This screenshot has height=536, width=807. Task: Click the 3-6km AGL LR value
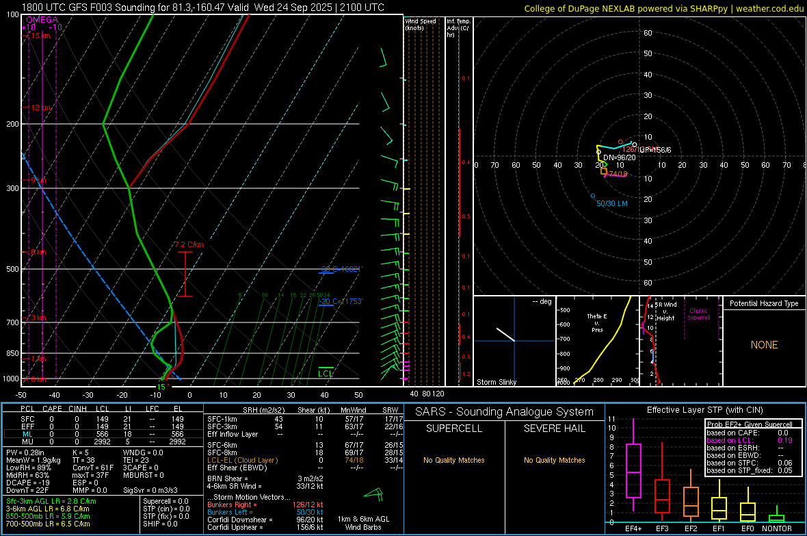[47, 509]
